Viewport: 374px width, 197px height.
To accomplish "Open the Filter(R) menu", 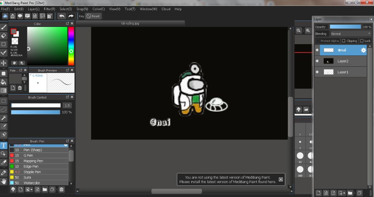I will (x=49, y=9).
